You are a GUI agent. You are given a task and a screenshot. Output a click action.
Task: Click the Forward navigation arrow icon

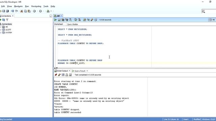click(x=40, y=11)
